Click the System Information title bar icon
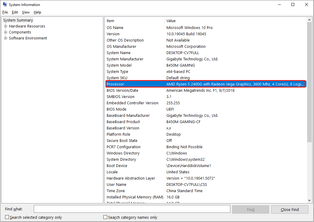 pos(5,4)
